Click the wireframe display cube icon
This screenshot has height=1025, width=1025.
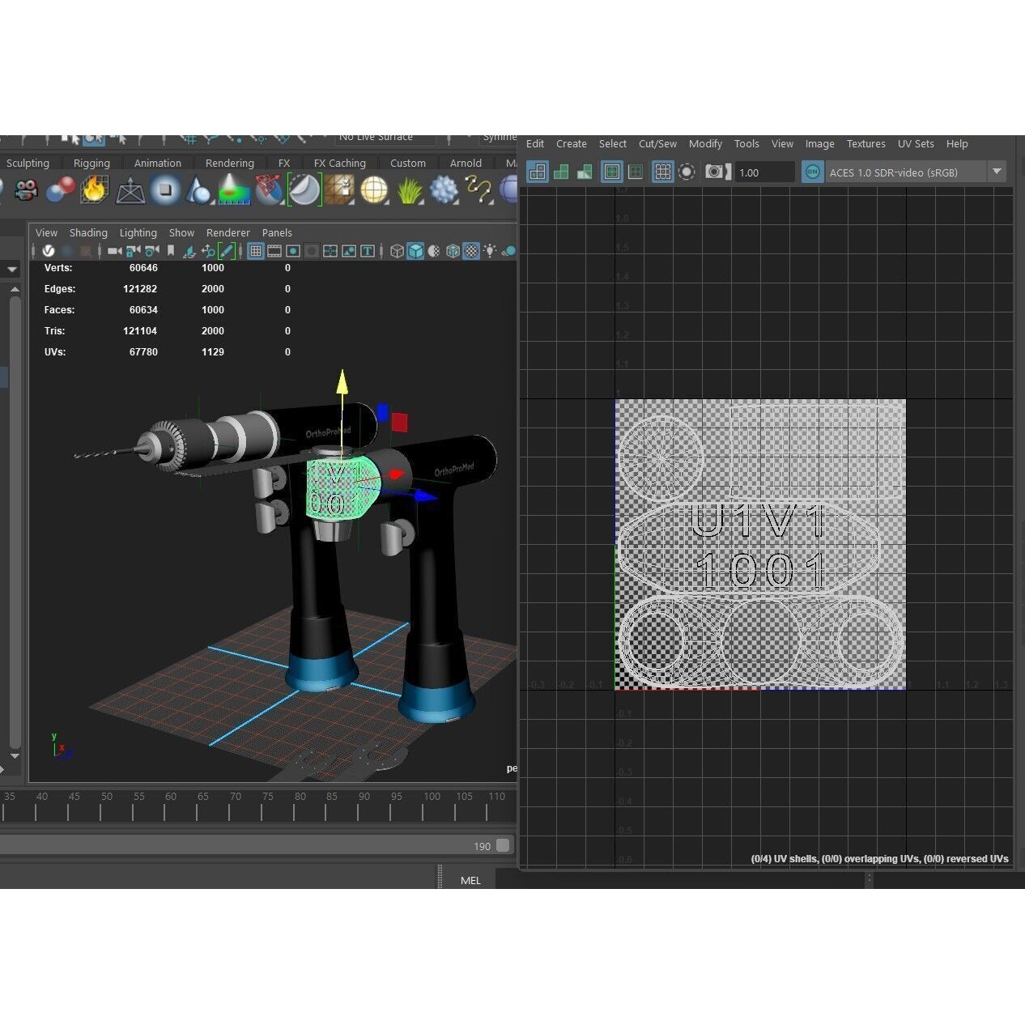point(397,251)
